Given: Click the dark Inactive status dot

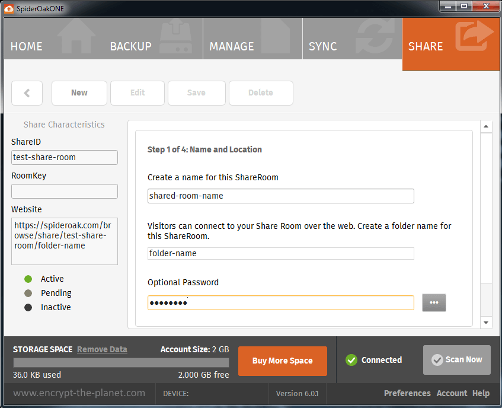Looking at the screenshot, I should pyautogui.click(x=28, y=307).
